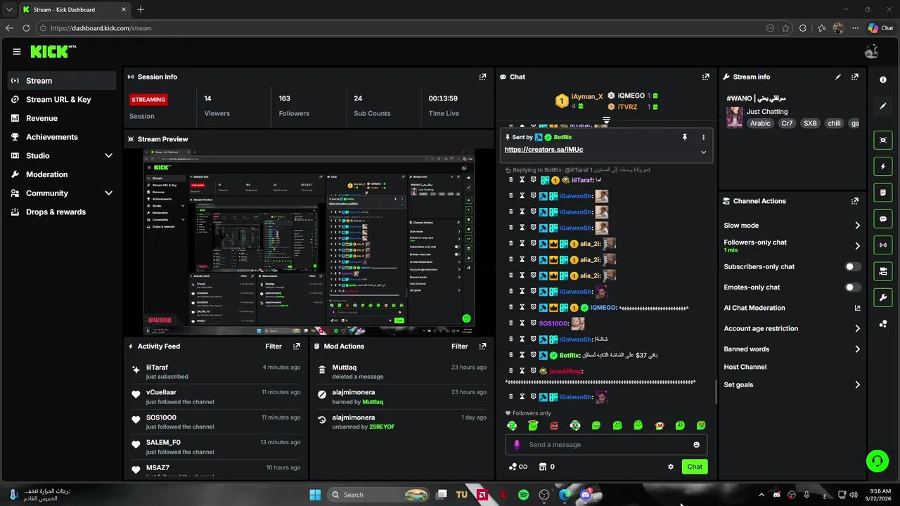Pop out the Activity Feed panel
This screenshot has height=506, width=900.
point(297,346)
